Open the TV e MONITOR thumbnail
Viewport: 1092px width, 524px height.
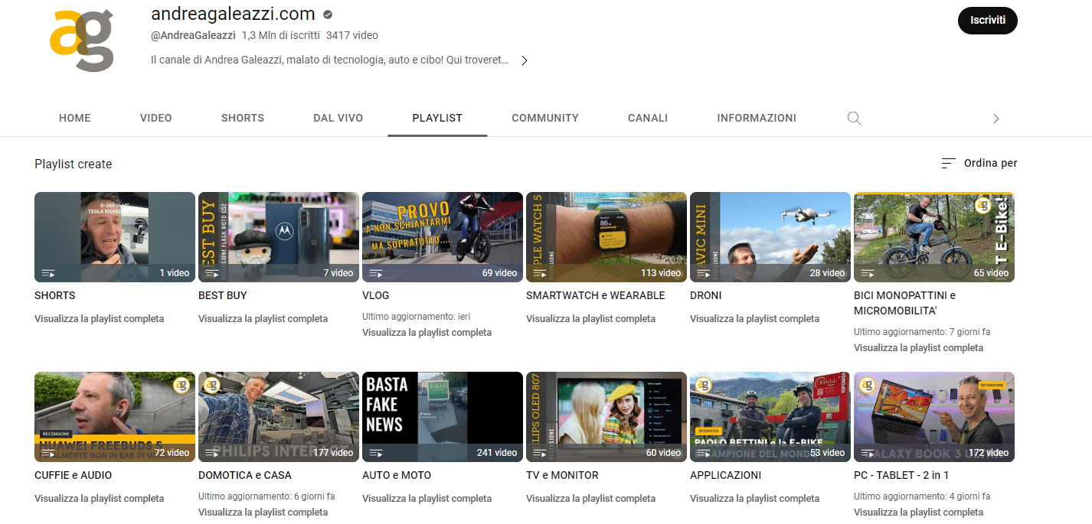[x=606, y=417]
